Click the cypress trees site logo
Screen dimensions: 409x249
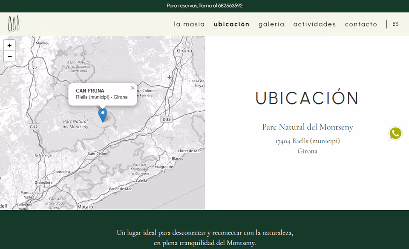point(14,24)
